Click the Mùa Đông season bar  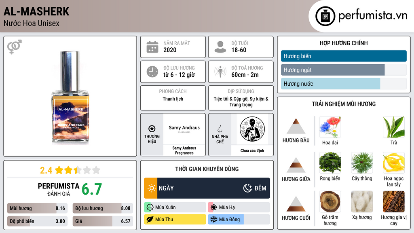click(239, 219)
